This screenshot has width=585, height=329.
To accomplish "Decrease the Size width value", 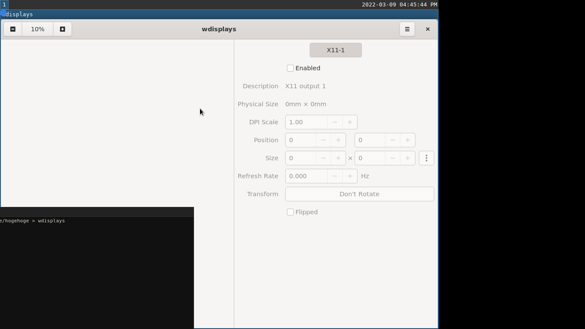I will (323, 158).
